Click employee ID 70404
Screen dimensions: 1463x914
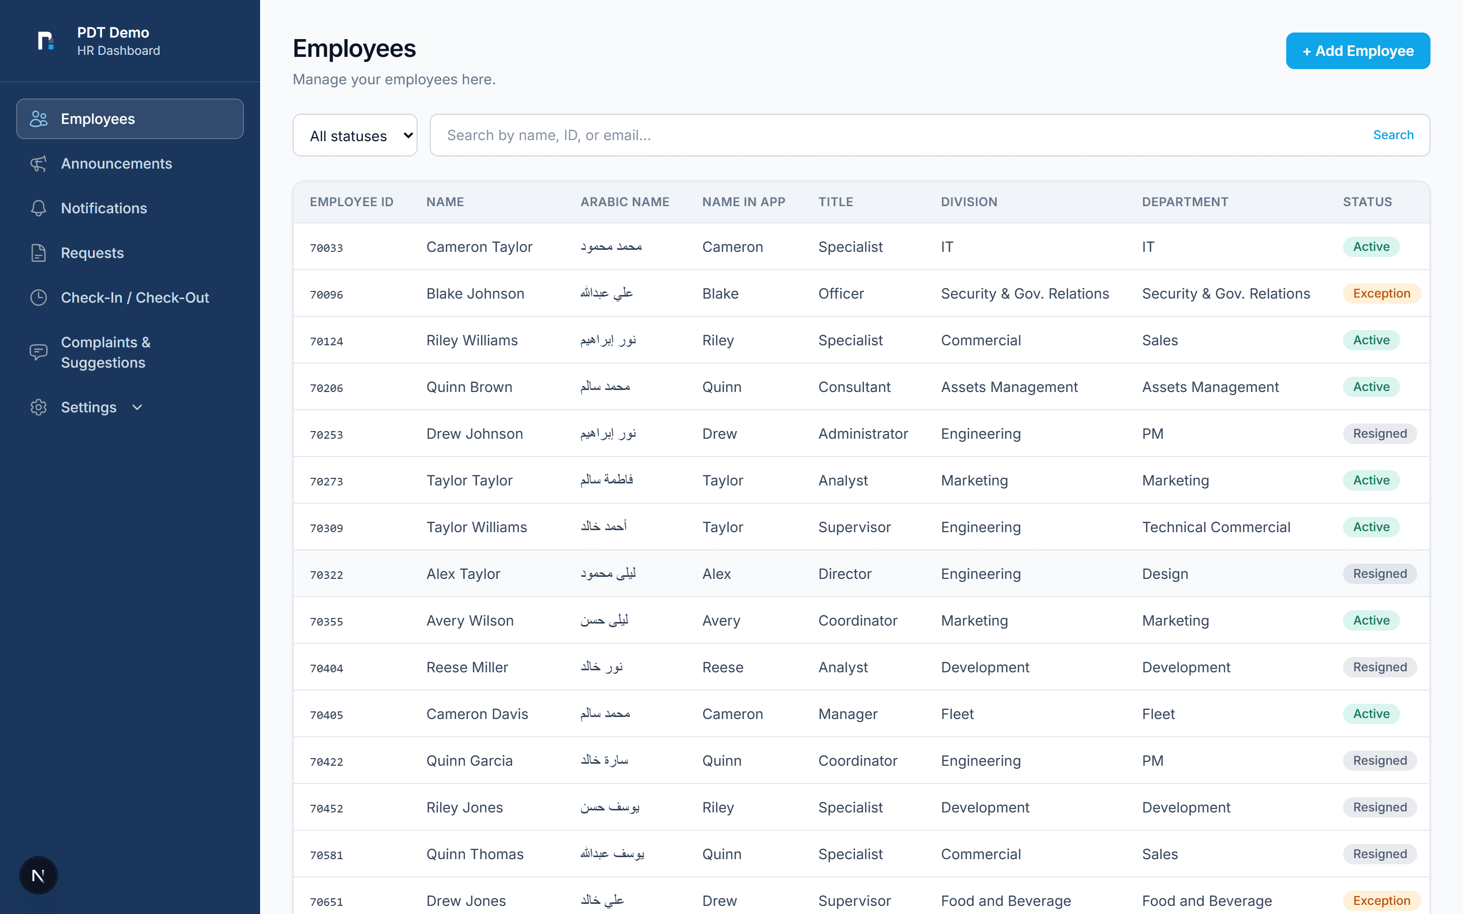point(327,669)
